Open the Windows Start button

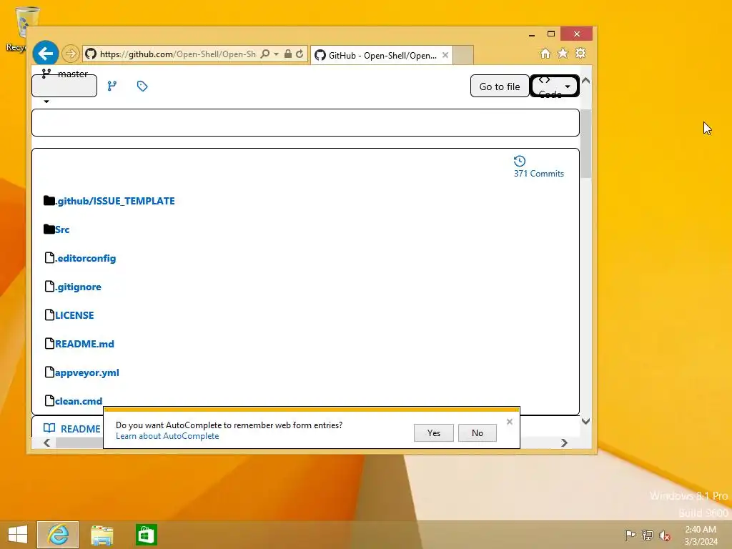(x=18, y=535)
